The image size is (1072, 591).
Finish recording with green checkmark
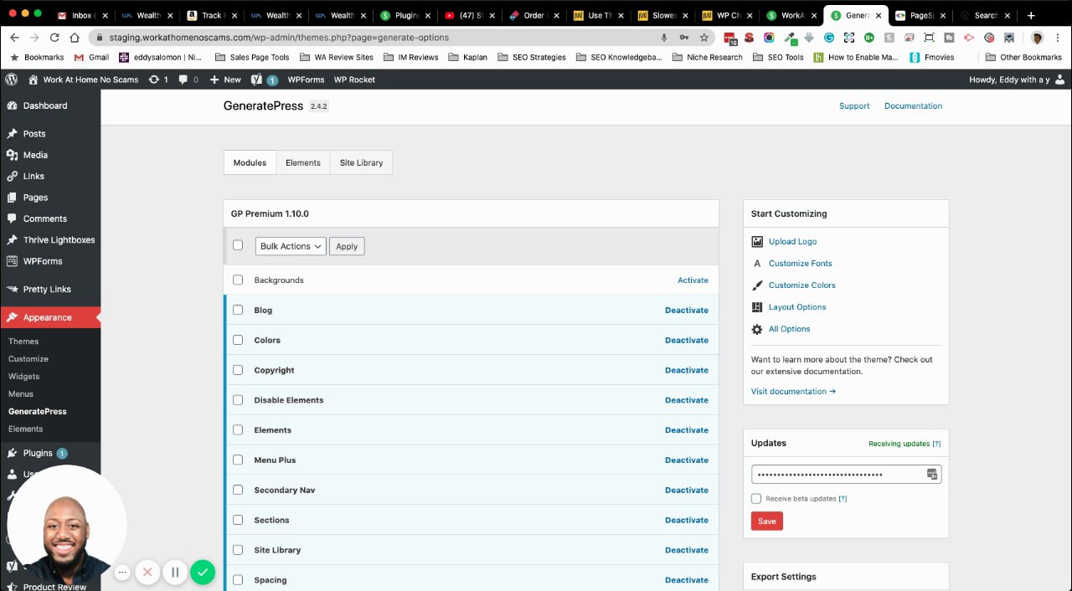click(x=203, y=573)
